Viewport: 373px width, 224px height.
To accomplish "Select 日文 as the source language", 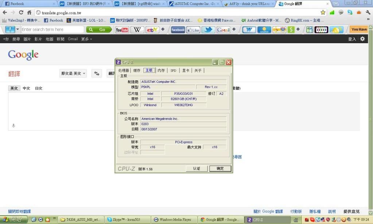I will click(39, 88).
